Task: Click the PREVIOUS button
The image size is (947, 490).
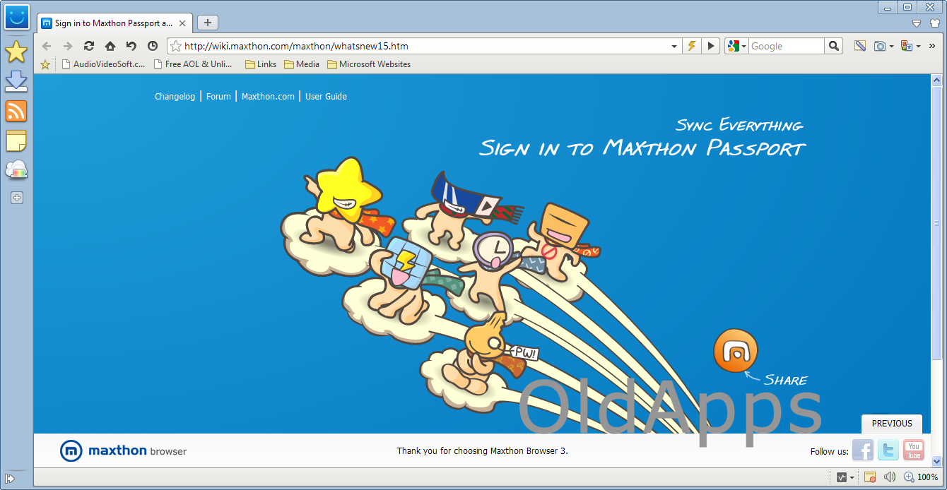Action: [892, 424]
